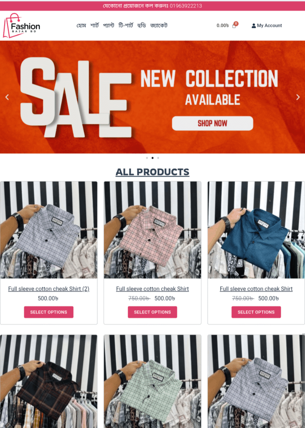Select the third slider dot indicator
Screen dimensions: 305x428
[158, 158]
